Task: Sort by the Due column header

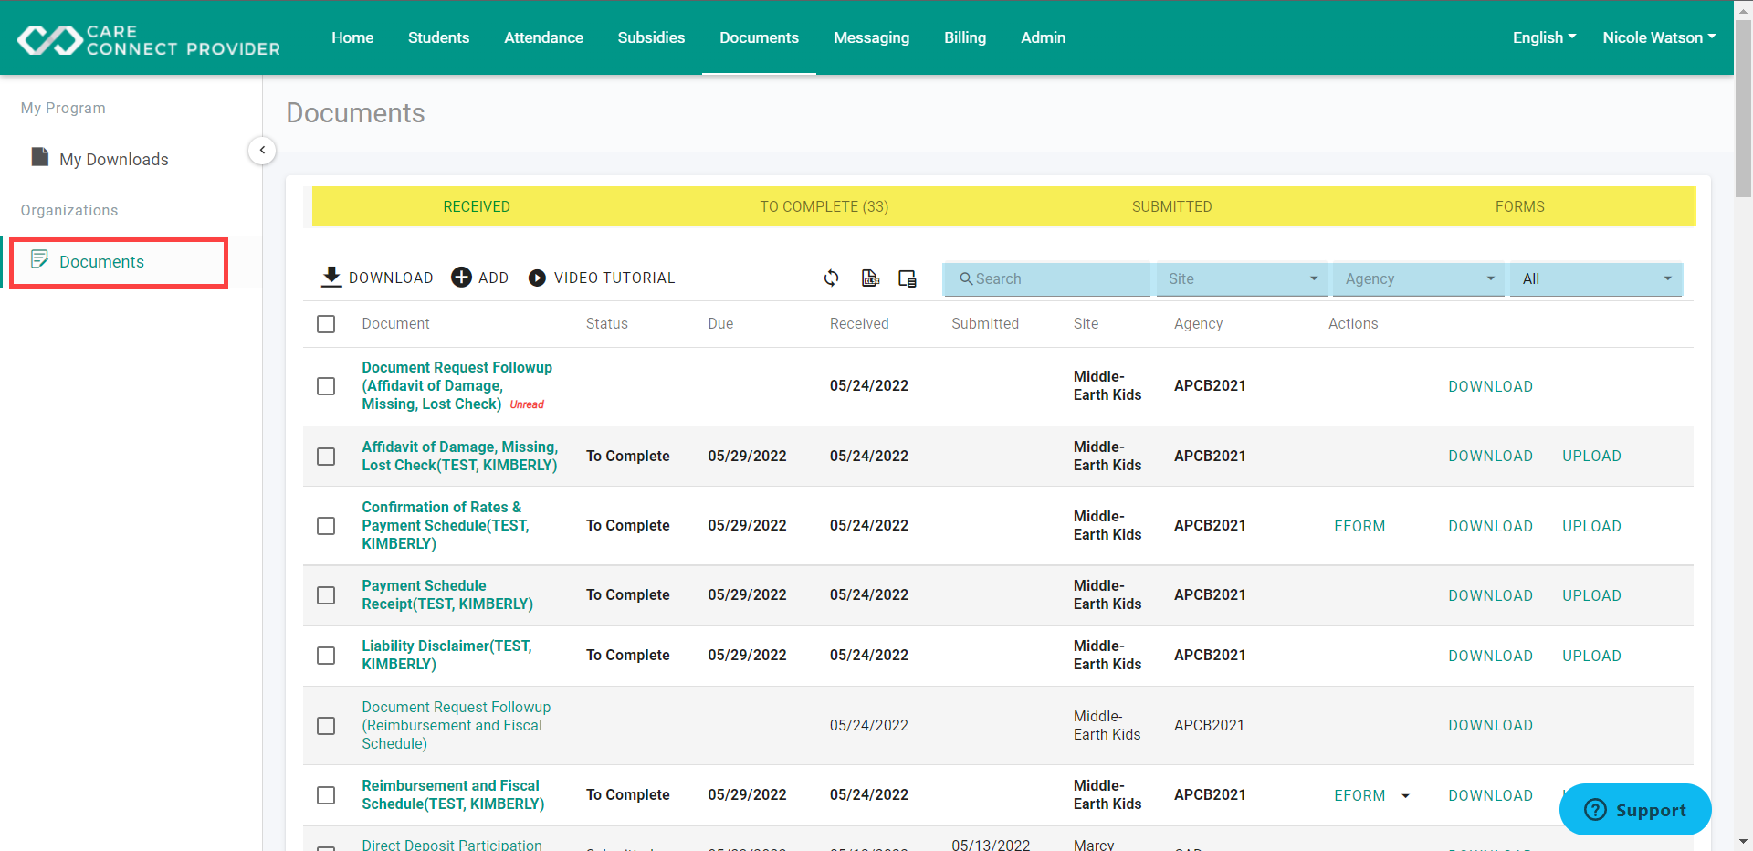Action: click(x=720, y=323)
